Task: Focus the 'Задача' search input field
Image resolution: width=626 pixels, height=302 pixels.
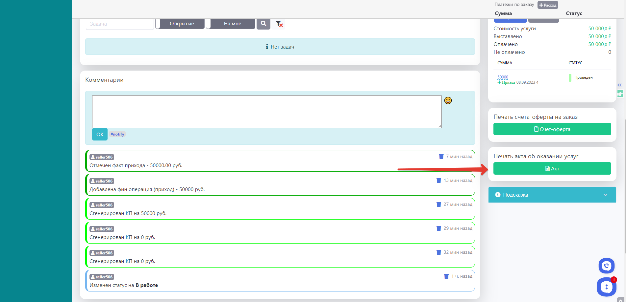Action: 120,24
